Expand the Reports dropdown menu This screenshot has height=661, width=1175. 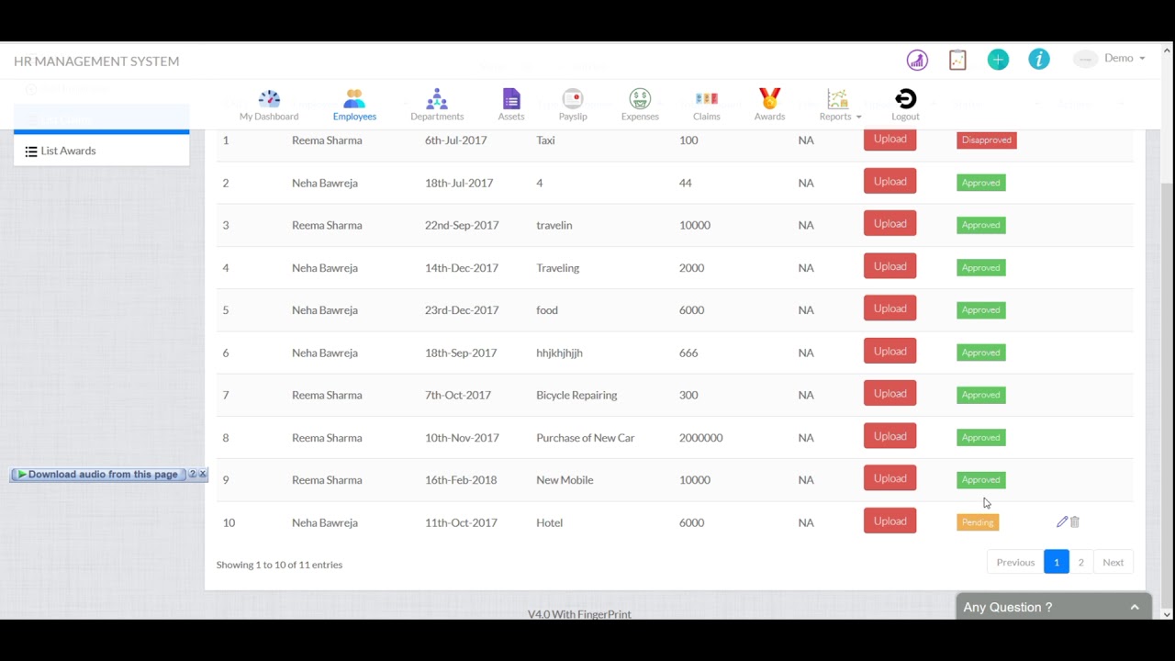[x=840, y=105]
